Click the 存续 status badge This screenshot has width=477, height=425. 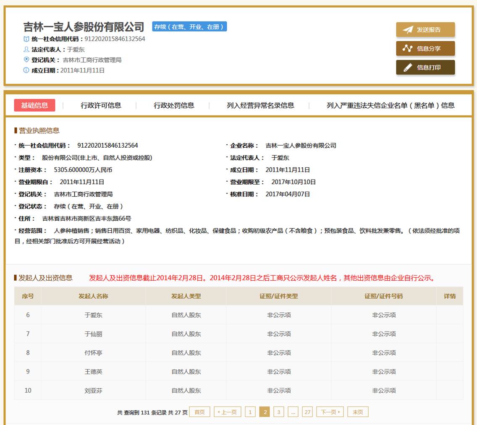point(189,27)
